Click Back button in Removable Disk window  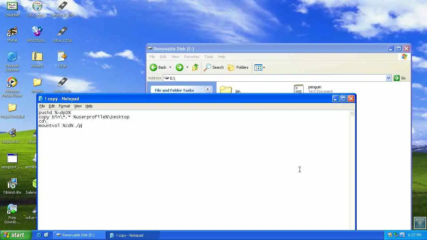pos(158,67)
